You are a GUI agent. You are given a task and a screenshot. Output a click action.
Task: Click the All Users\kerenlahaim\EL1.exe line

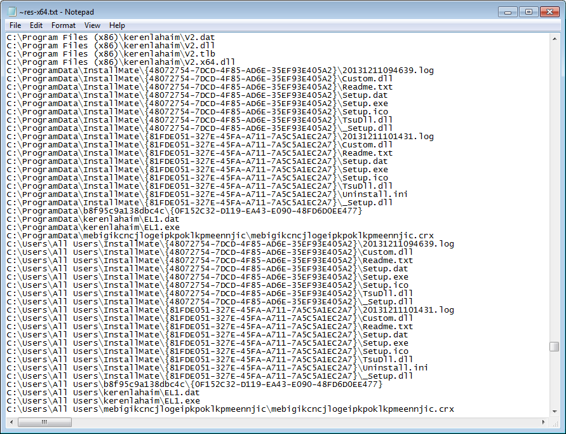click(104, 401)
